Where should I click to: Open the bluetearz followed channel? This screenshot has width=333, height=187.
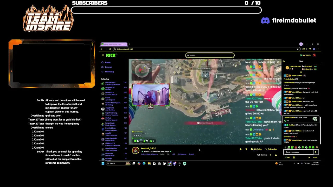[x=114, y=154]
